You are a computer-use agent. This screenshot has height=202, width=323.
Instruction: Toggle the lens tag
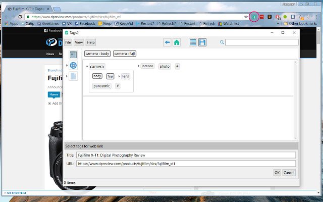pos(126,76)
